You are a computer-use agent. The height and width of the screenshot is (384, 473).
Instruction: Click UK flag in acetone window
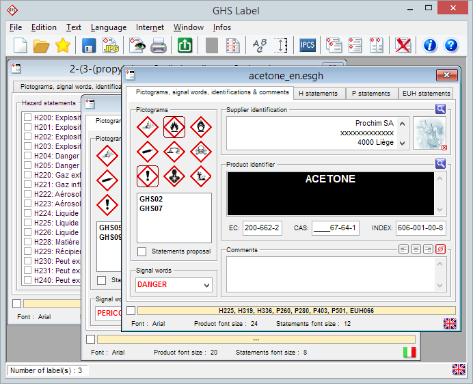(450, 324)
